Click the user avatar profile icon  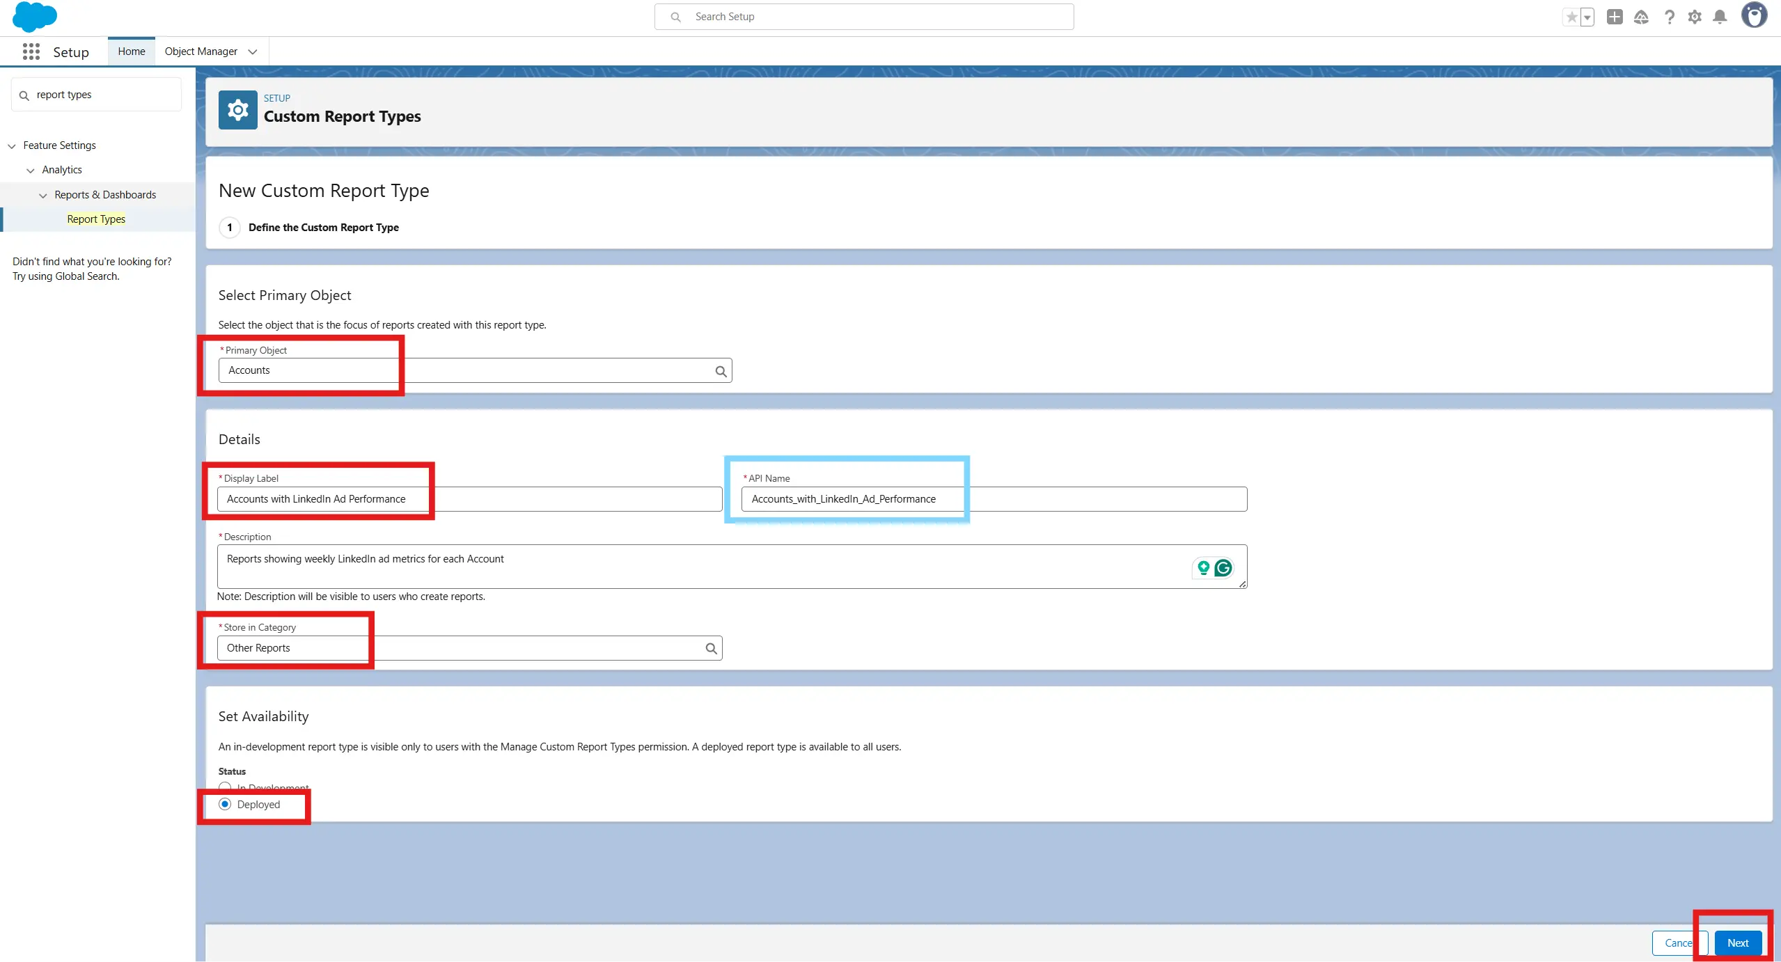pos(1754,15)
